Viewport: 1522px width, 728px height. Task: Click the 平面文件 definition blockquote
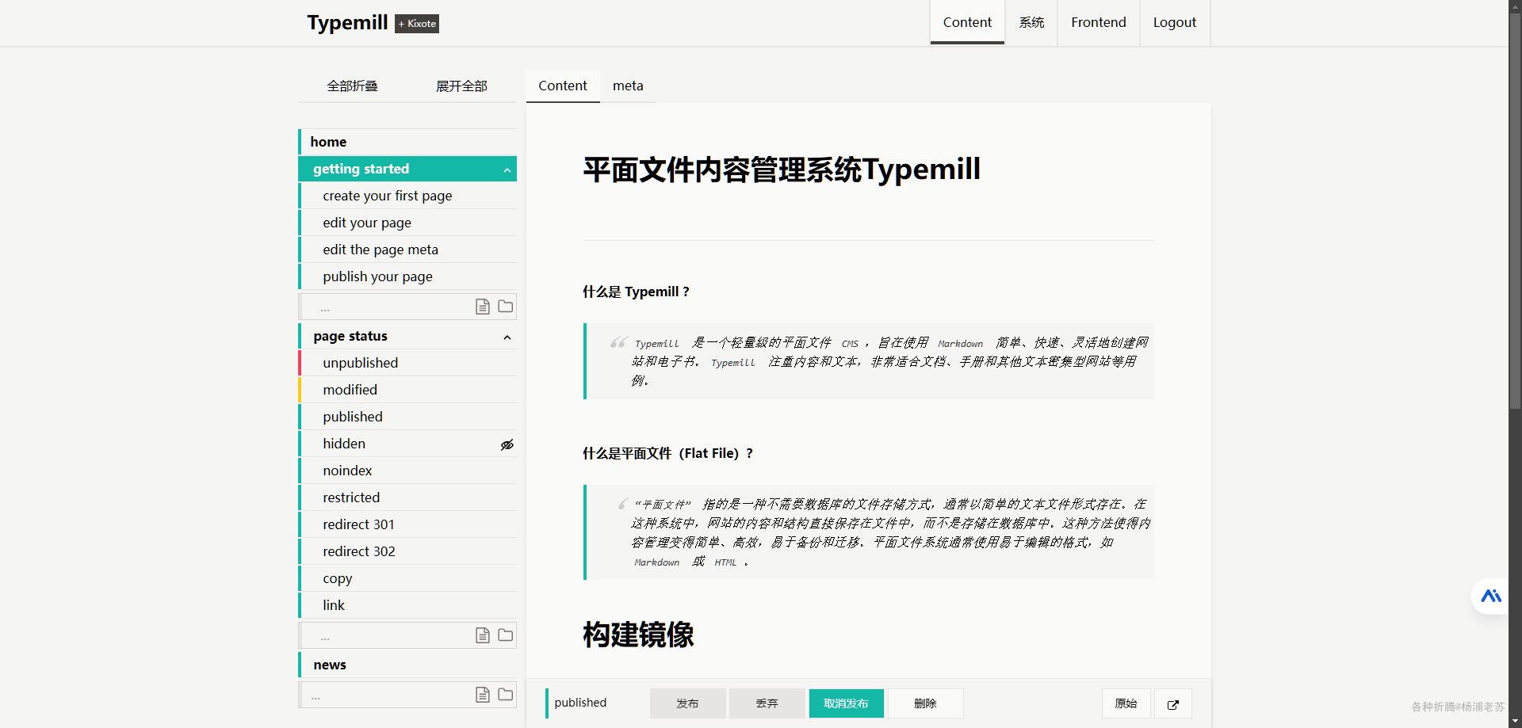click(x=869, y=532)
